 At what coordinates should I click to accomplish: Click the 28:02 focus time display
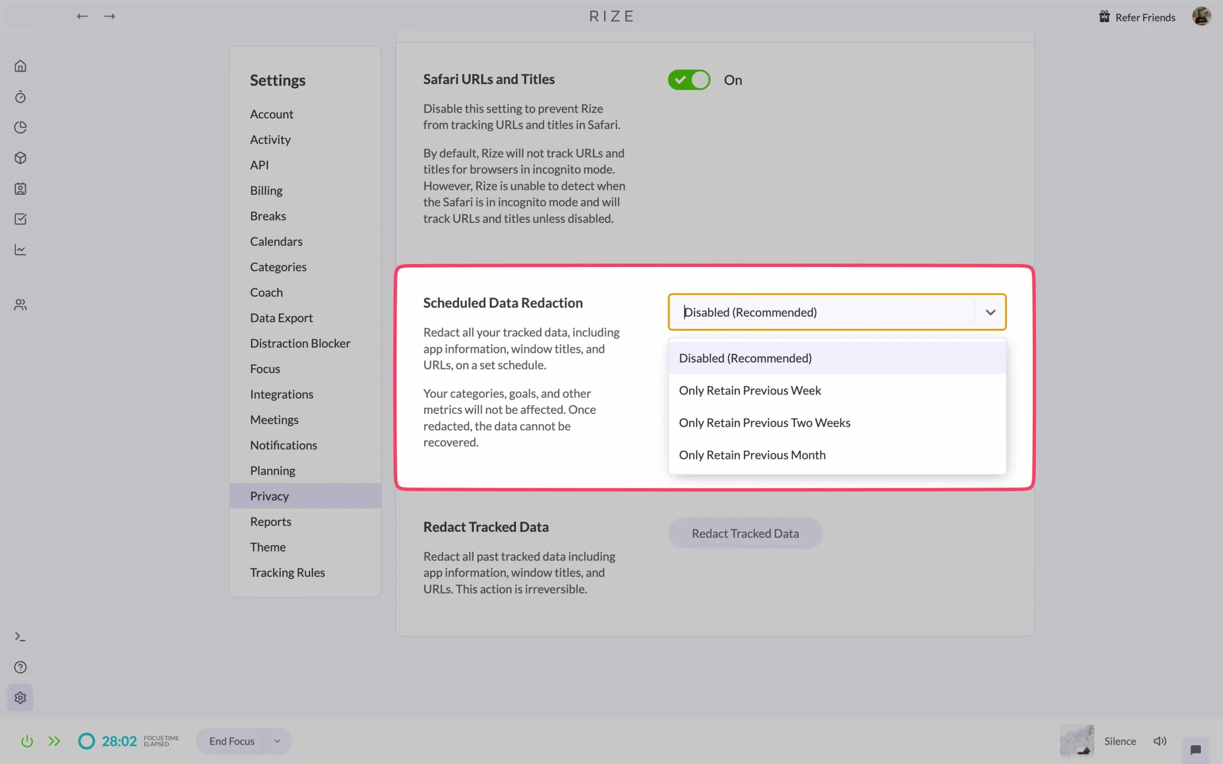pos(119,741)
